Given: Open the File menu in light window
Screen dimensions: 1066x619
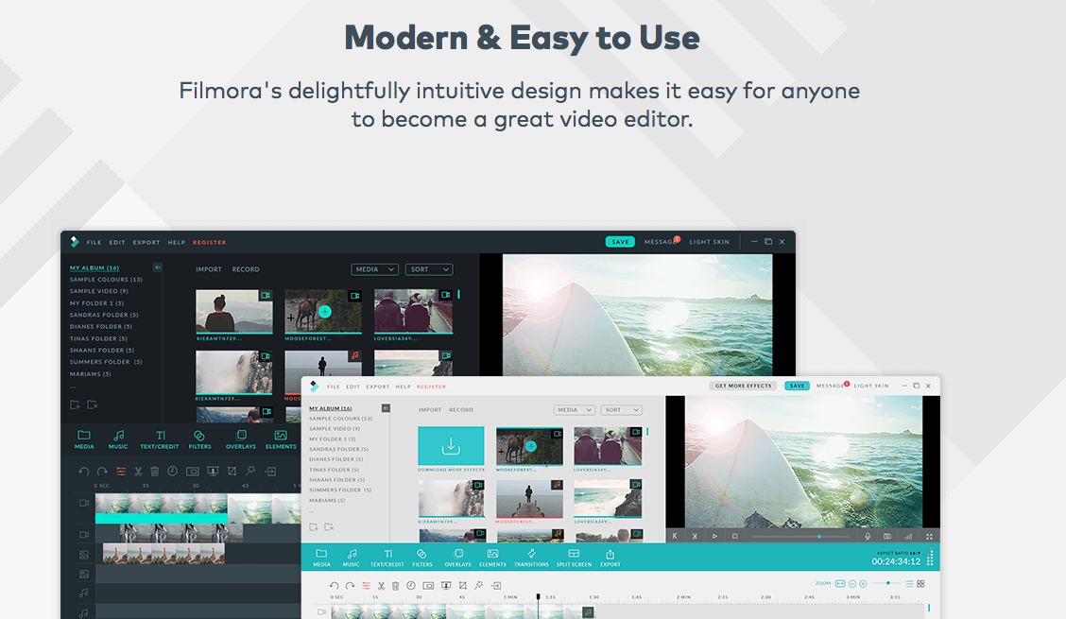Looking at the screenshot, I should coord(334,387).
